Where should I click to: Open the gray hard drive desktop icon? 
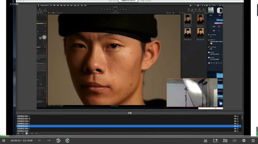211,11
